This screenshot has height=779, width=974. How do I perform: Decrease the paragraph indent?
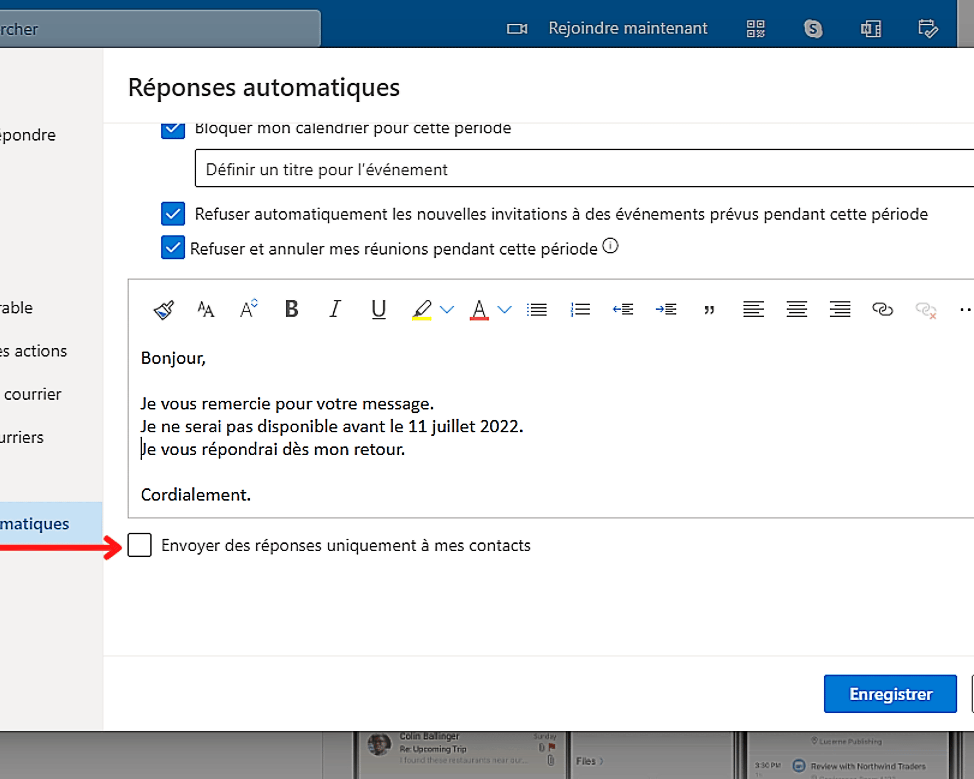coord(623,310)
